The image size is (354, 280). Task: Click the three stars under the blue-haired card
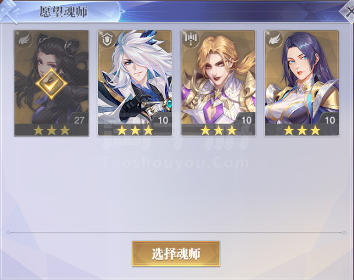point(302,130)
